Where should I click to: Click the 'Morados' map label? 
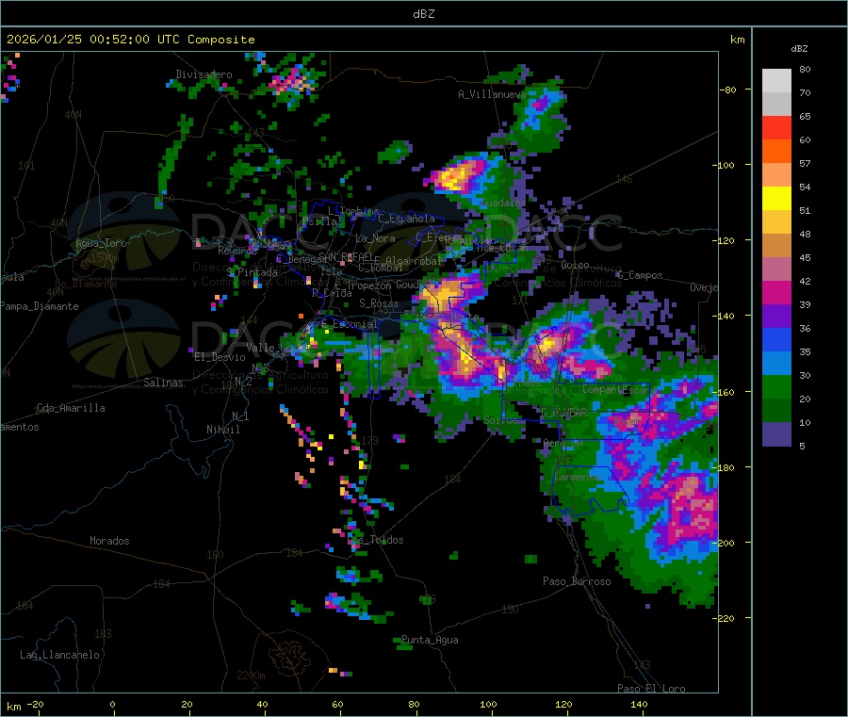(x=109, y=541)
